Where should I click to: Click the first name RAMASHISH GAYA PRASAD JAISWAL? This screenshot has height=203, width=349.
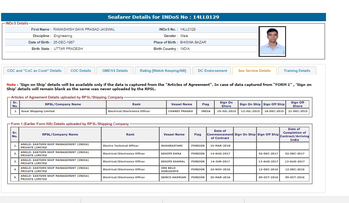84,29
